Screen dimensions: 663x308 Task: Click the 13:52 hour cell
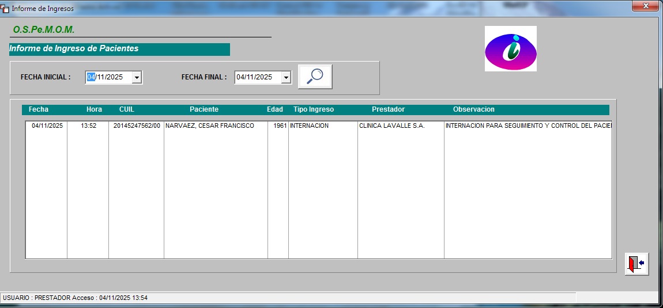click(x=88, y=126)
